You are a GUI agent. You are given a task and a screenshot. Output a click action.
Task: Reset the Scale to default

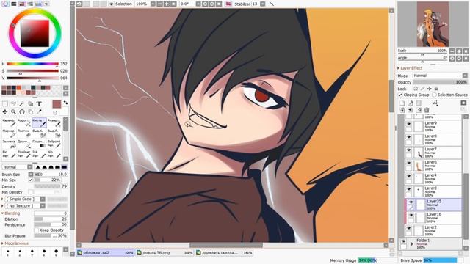[x=466, y=51]
